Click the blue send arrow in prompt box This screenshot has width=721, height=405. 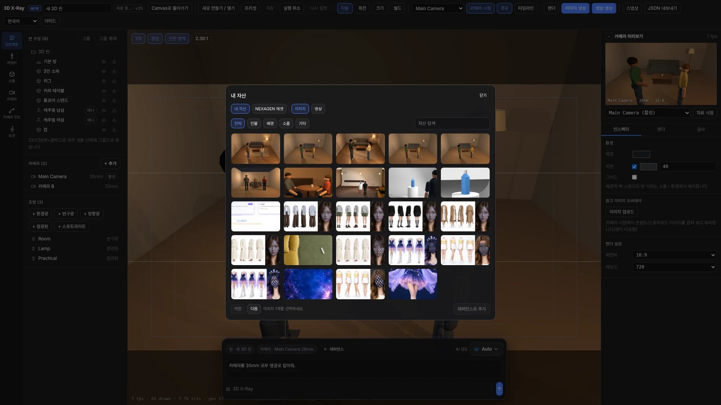pos(499,389)
